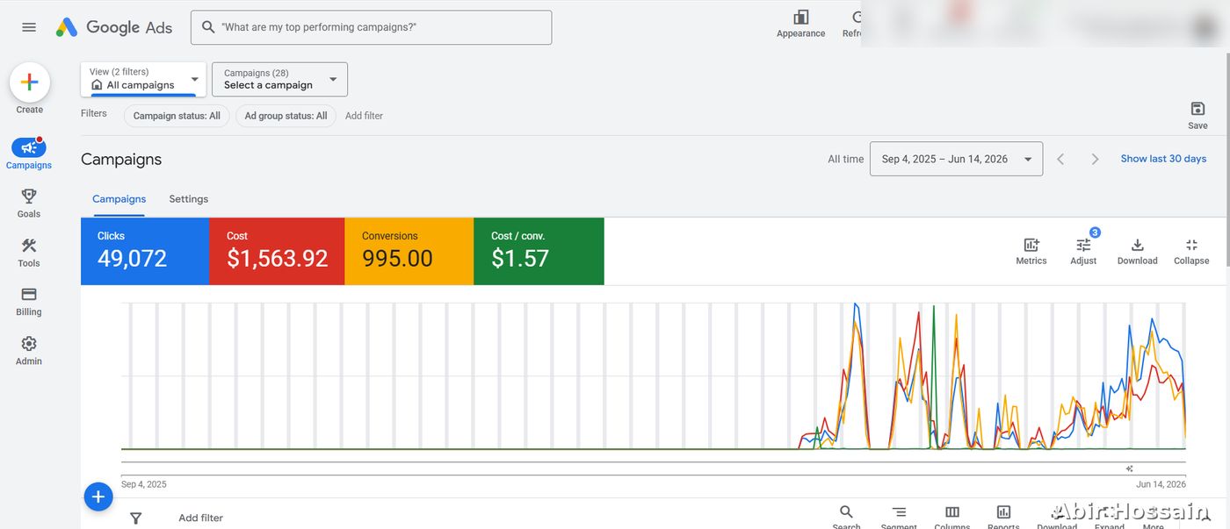The width and height of the screenshot is (1230, 529).
Task: Download the chart data
Action: tap(1137, 251)
